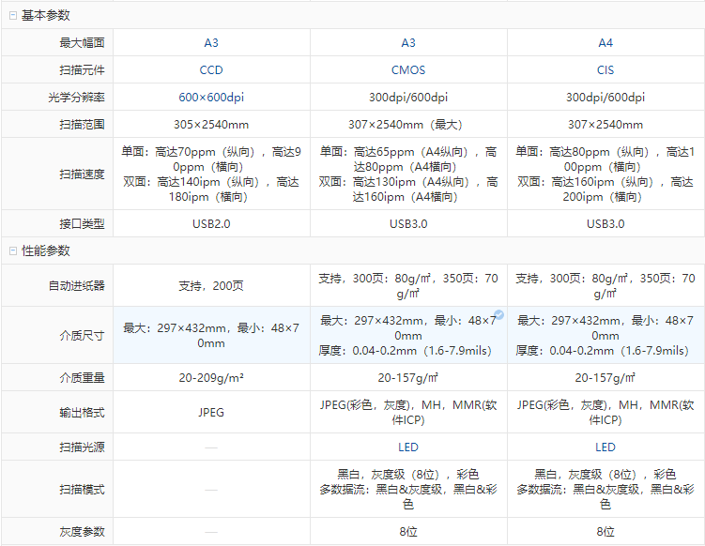Image resolution: width=705 pixels, height=546 pixels.
Task: Select the 光学分辨率 row label
Action: pyautogui.click(x=76, y=97)
